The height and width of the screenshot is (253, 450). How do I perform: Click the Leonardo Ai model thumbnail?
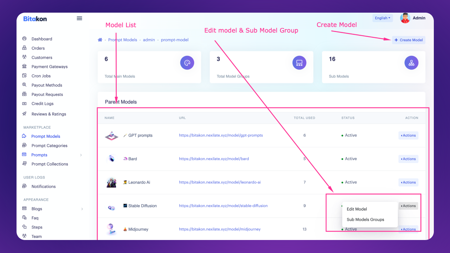coord(111,182)
